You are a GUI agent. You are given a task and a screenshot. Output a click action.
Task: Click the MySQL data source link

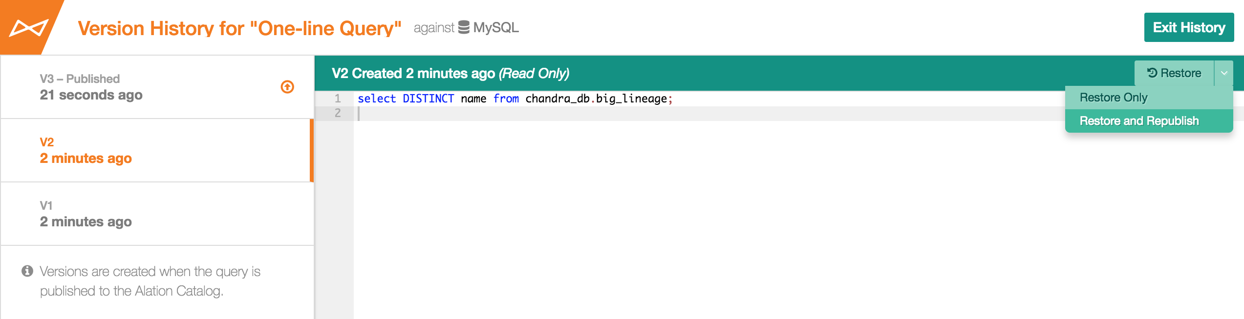tap(495, 27)
